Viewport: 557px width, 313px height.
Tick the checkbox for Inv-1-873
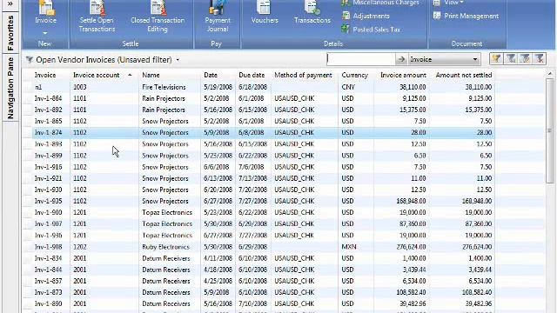click(28, 292)
